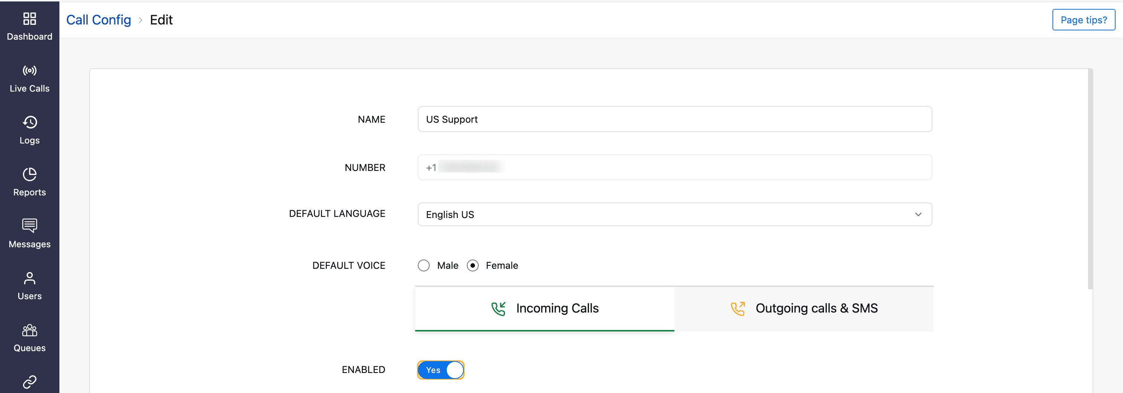Select the Female voice radio button
1123x393 pixels.
[473, 265]
